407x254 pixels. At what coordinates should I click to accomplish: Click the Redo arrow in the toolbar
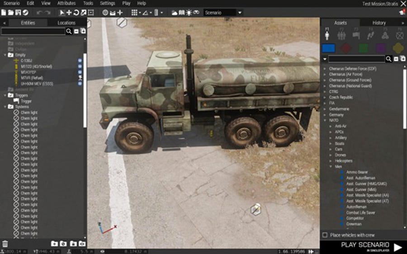pos(47,13)
